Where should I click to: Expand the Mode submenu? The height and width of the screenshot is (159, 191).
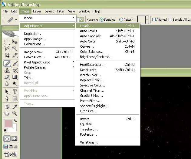tap(47, 18)
